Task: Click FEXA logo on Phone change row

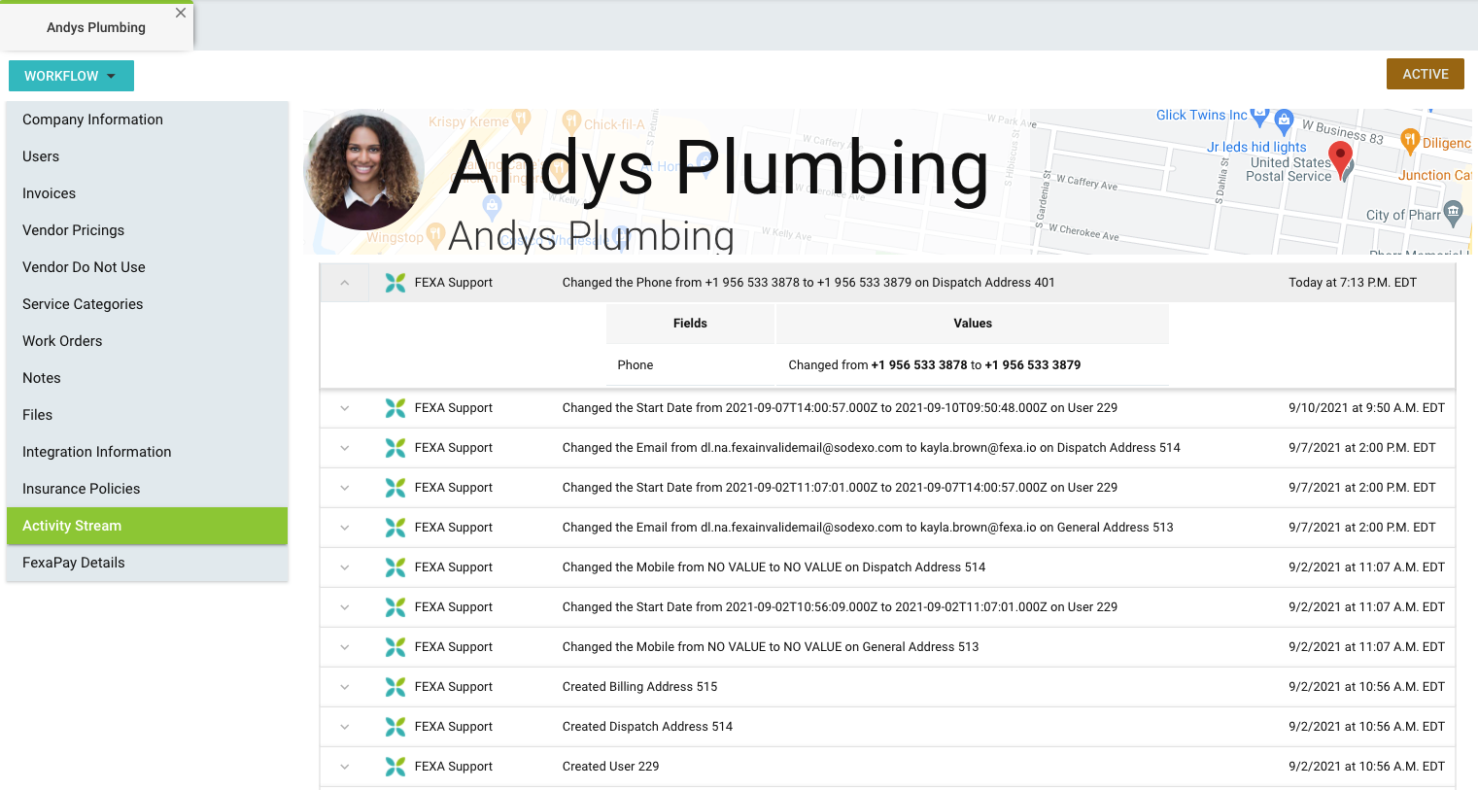Action: [395, 283]
